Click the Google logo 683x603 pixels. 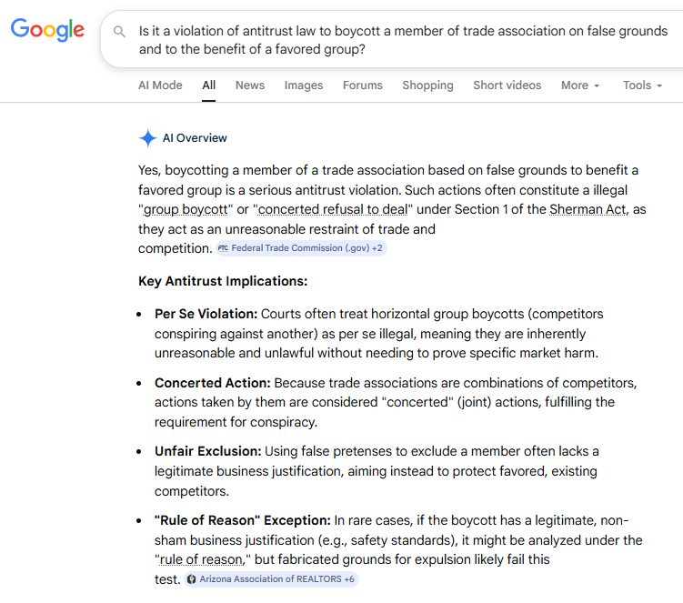[47, 29]
